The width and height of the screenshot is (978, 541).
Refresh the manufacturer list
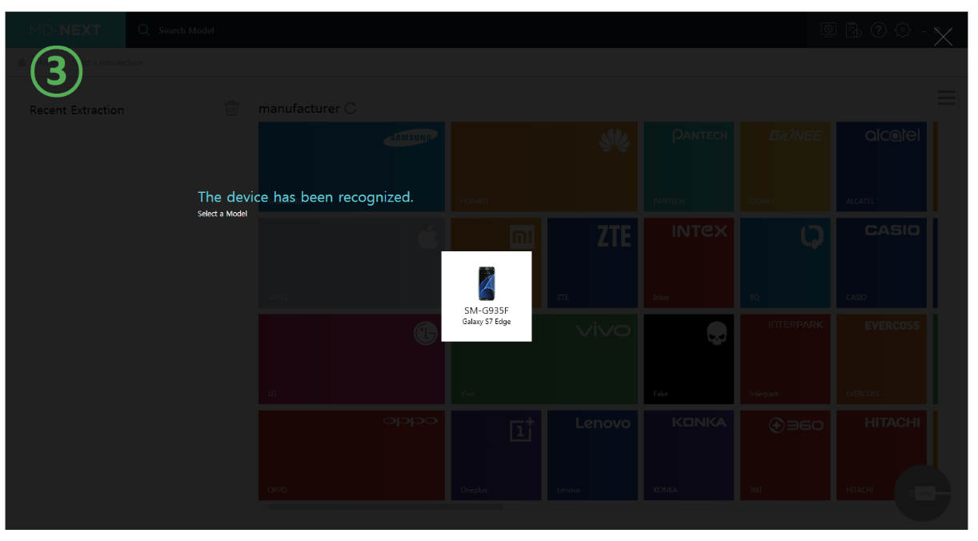(x=351, y=109)
